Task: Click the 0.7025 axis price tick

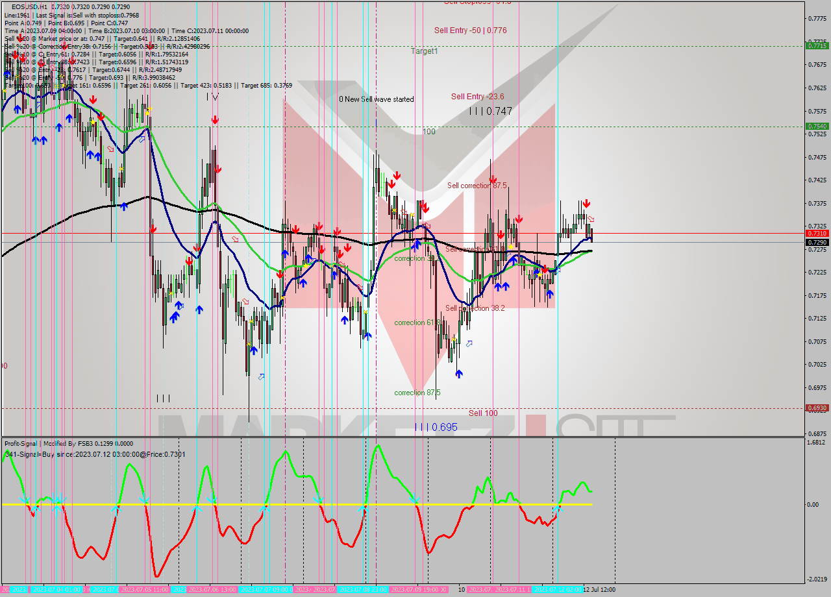Action: [x=817, y=364]
